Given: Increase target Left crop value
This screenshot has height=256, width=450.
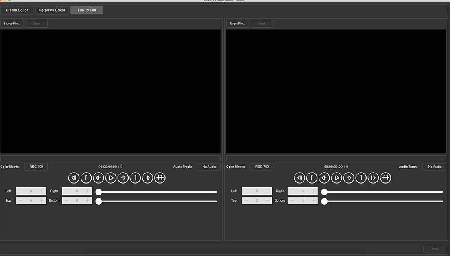Looking at the screenshot, I should (x=267, y=191).
